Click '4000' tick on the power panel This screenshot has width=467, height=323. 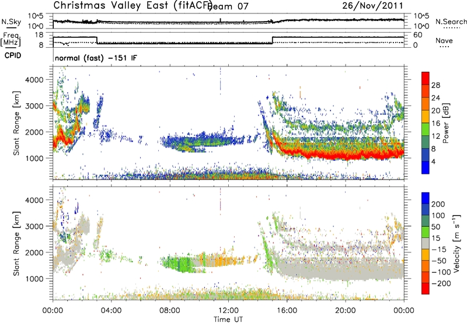point(34,80)
